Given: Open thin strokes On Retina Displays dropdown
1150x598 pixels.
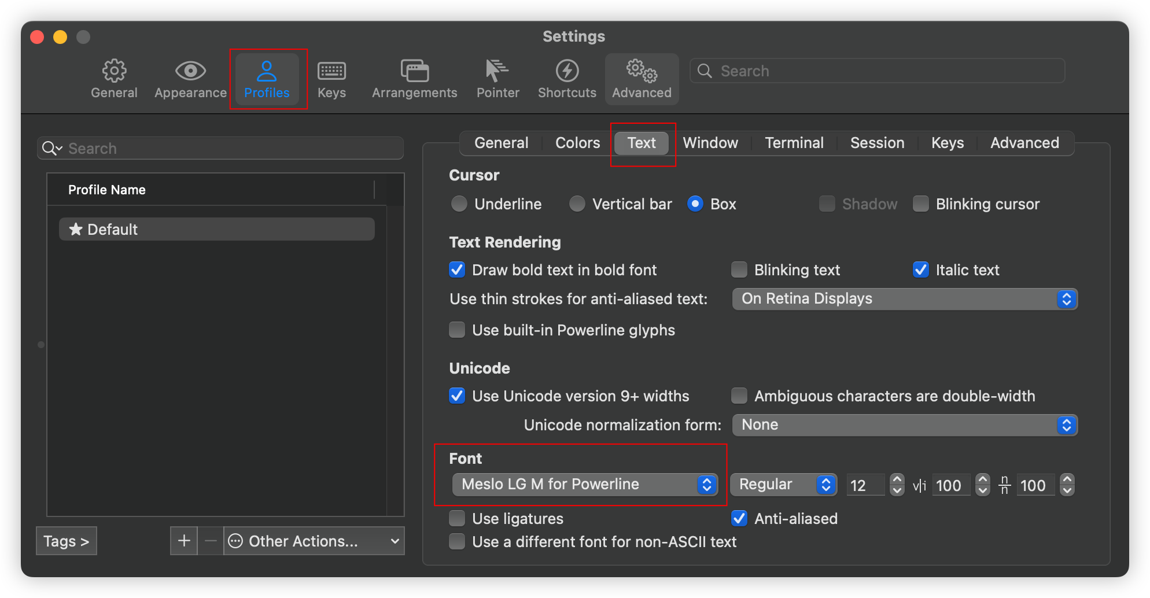Looking at the screenshot, I should (x=905, y=299).
